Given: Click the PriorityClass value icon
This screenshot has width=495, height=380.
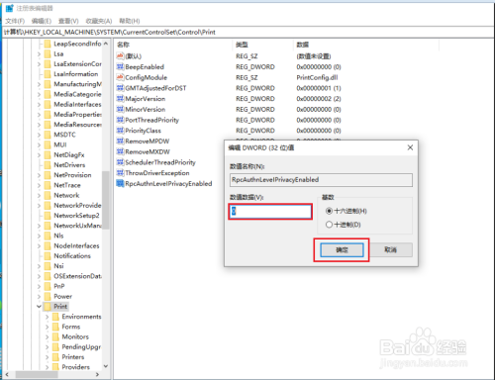Looking at the screenshot, I should [x=120, y=131].
